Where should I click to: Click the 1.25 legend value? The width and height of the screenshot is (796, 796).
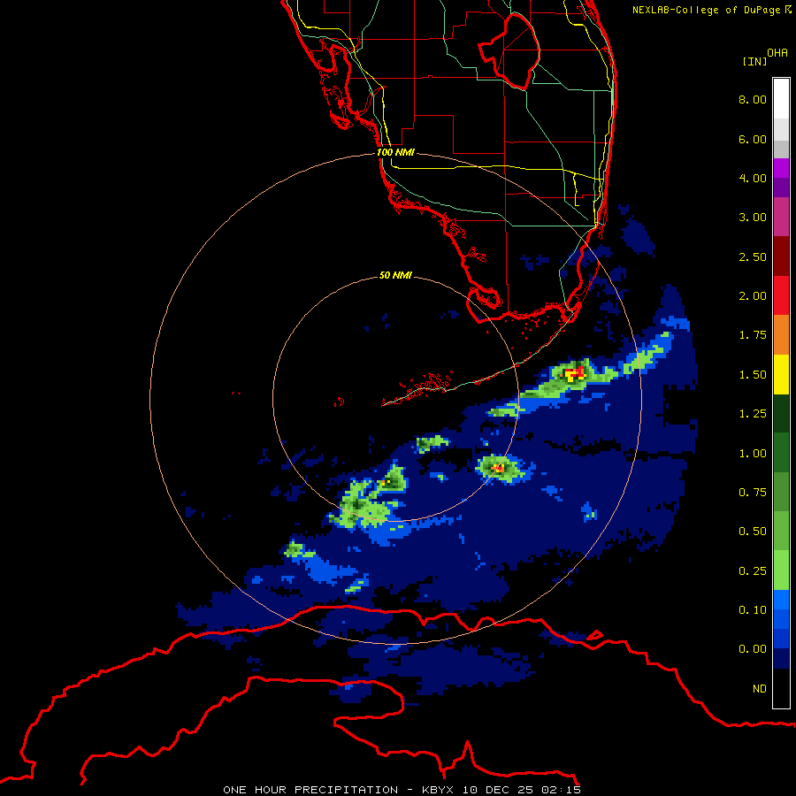click(753, 414)
